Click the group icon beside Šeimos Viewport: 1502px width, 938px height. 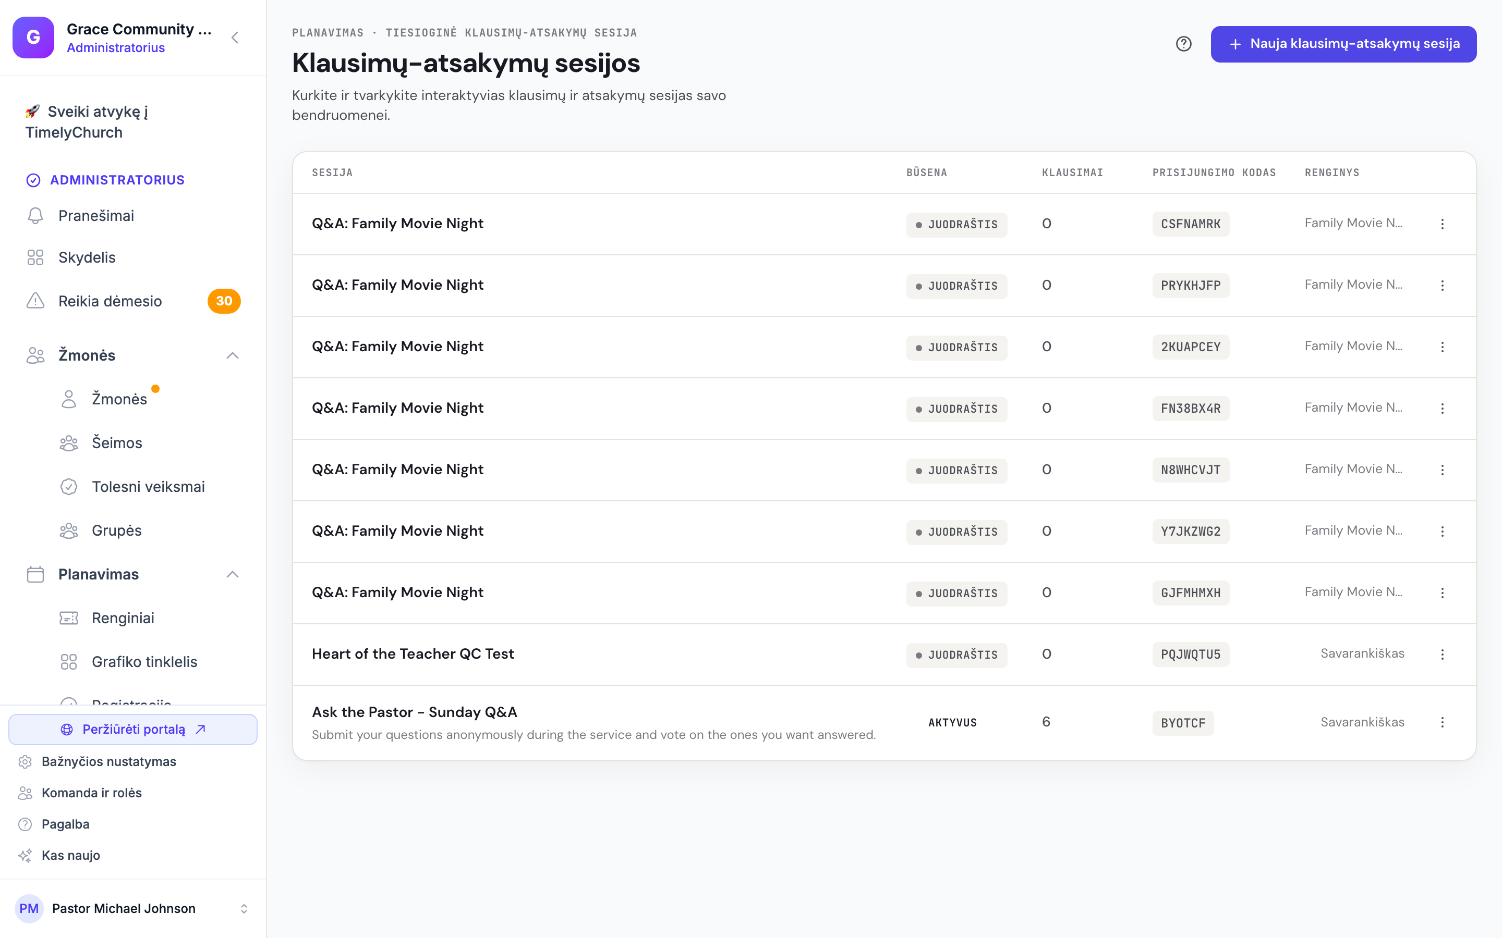pos(69,443)
